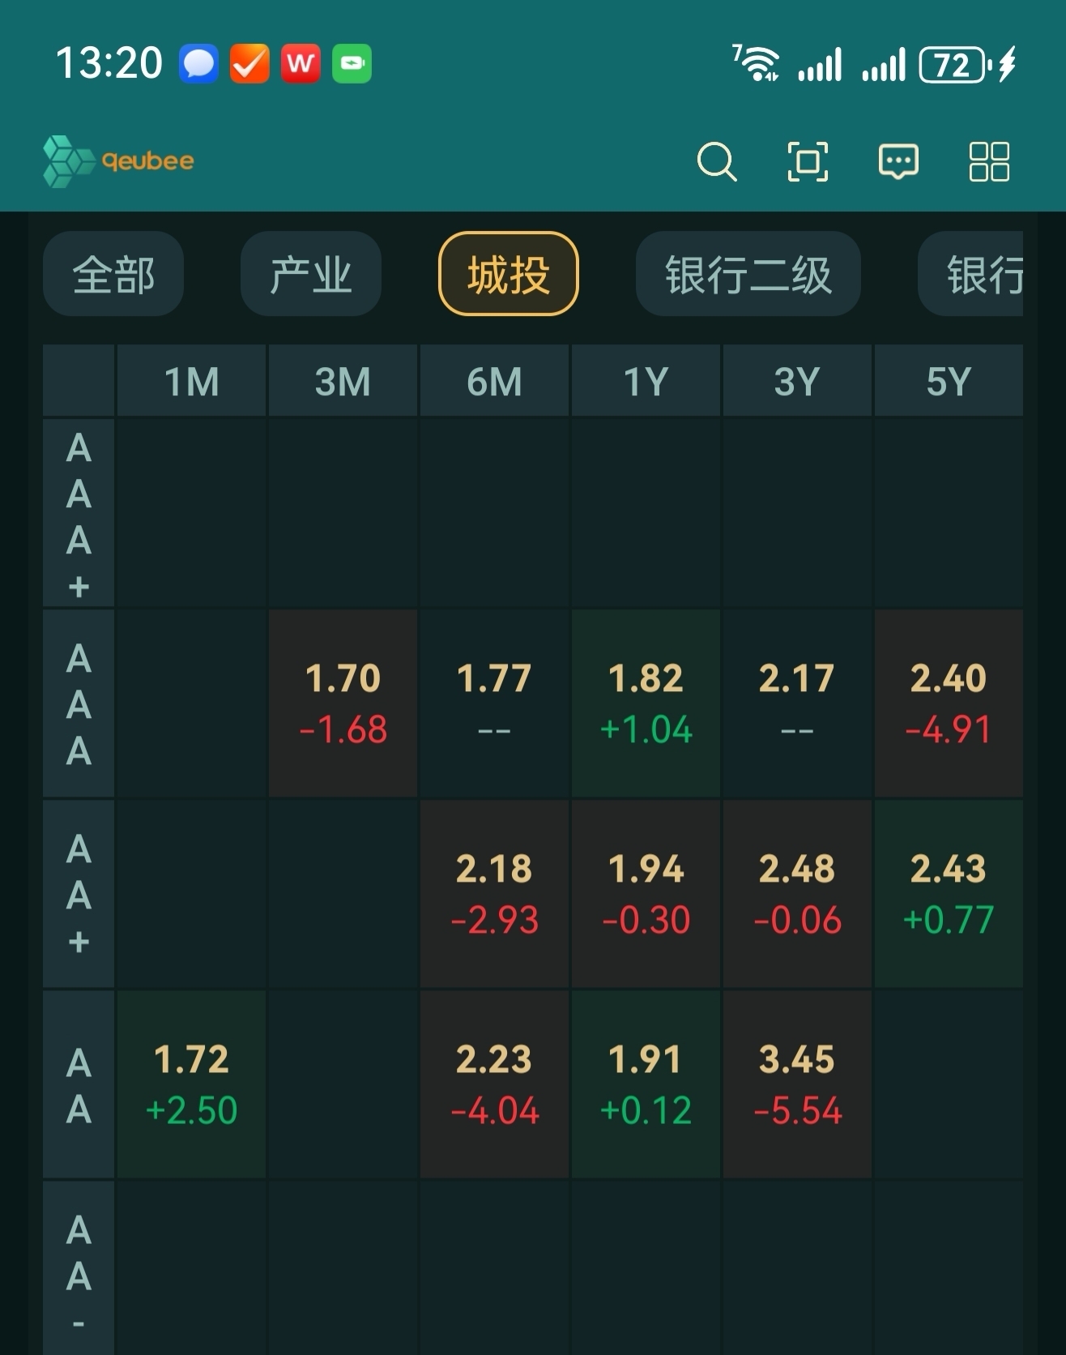The width and height of the screenshot is (1066, 1355).
Task: Open the grid apps menu icon
Action: [989, 161]
